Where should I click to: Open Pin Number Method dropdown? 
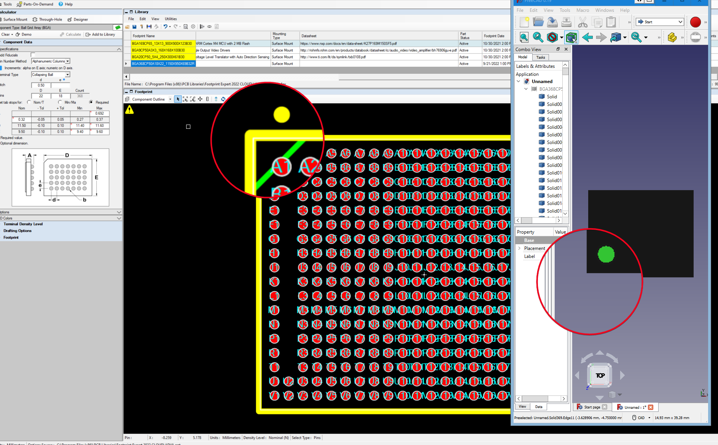[68, 61]
